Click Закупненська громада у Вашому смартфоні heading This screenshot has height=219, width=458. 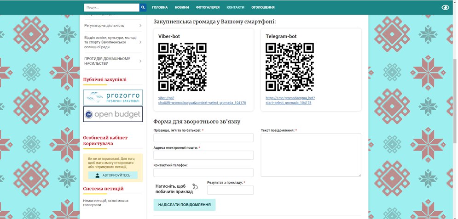tap(215, 22)
